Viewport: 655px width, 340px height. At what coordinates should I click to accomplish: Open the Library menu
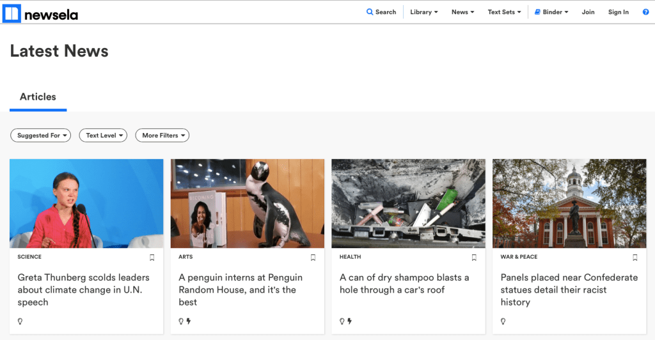423,12
